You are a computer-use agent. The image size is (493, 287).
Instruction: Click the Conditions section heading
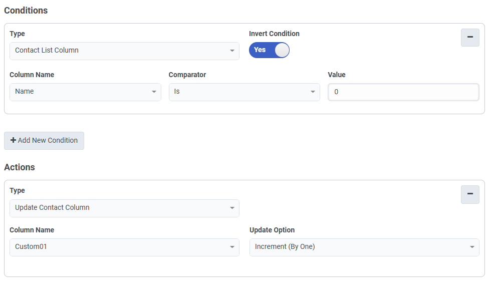[x=26, y=11]
